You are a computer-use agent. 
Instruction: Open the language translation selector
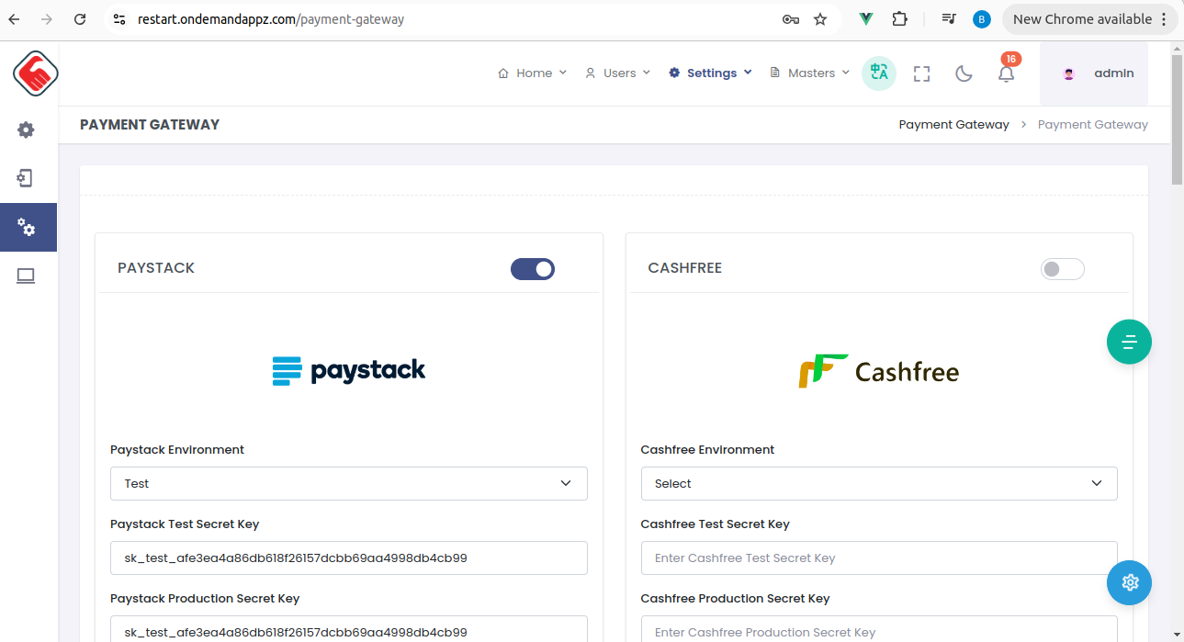[x=878, y=73]
